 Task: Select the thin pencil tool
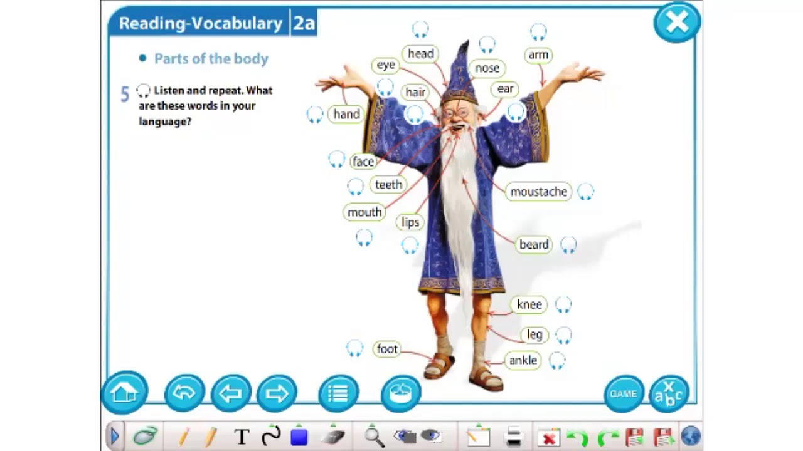coord(184,436)
